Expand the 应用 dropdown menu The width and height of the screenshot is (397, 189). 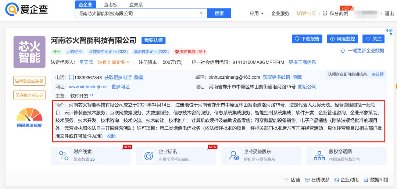tap(257, 14)
